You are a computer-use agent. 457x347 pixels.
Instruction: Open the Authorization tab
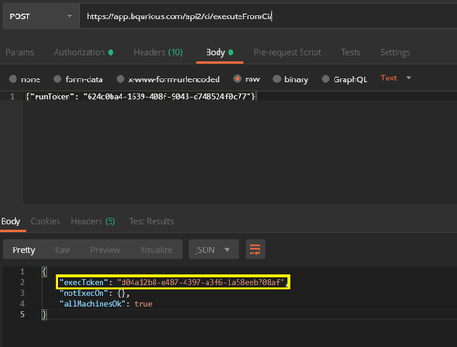coord(84,52)
